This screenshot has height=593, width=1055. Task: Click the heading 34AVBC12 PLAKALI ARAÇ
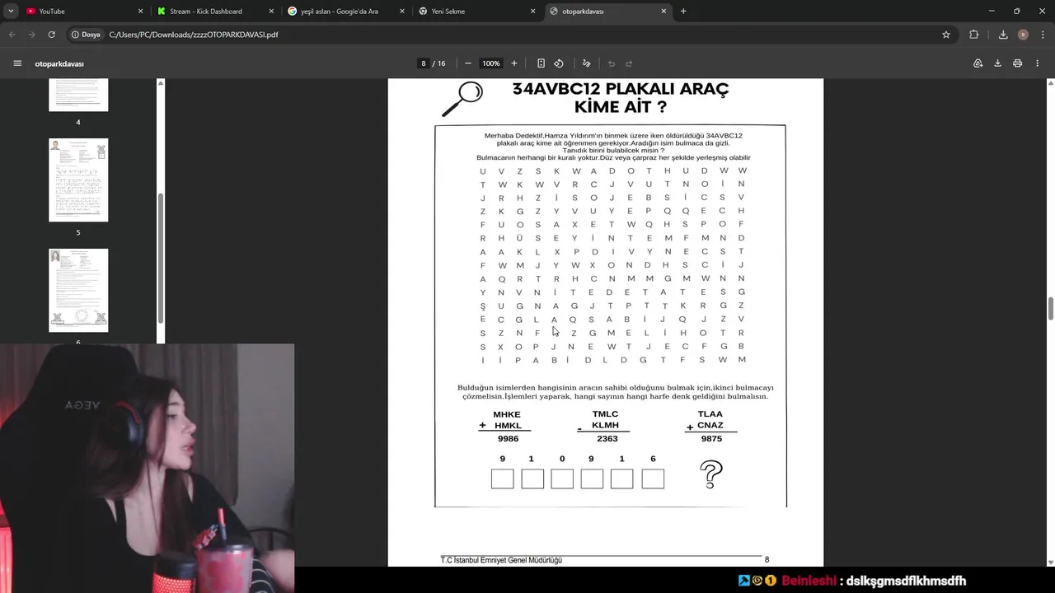coord(621,88)
